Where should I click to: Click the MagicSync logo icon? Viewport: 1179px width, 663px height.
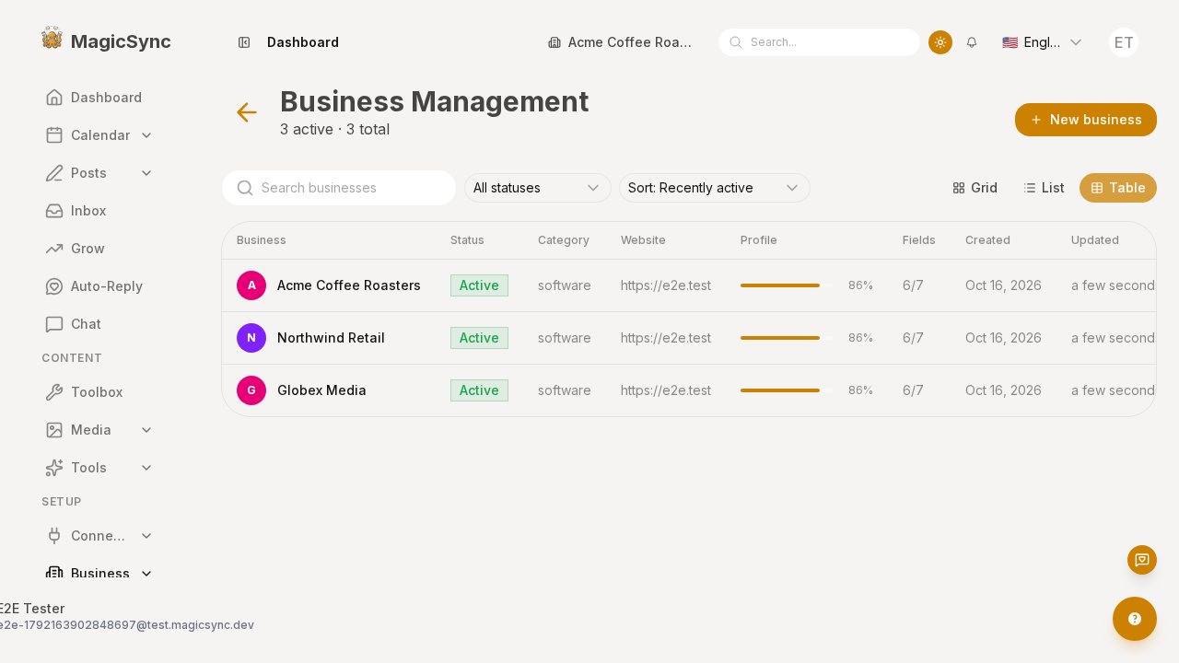pyautogui.click(x=52, y=38)
